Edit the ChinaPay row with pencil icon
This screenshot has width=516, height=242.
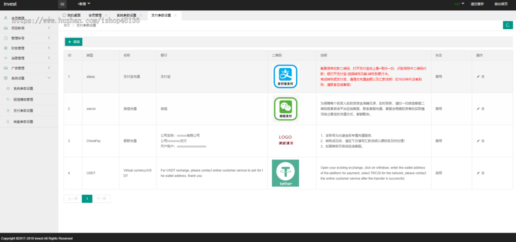(x=478, y=141)
